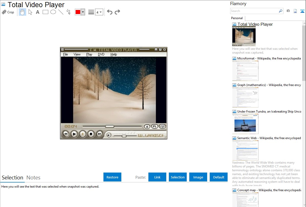Open the Graph (mathematics) snapshot thumbnail

tap(245, 97)
